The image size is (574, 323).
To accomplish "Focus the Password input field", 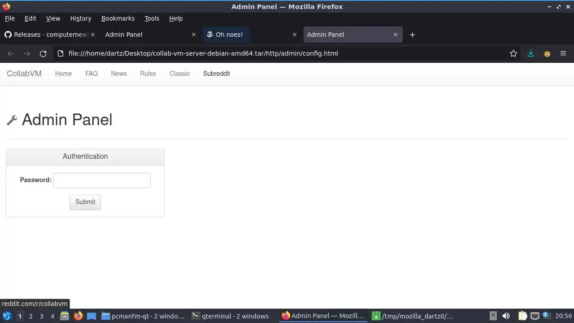I will point(102,180).
